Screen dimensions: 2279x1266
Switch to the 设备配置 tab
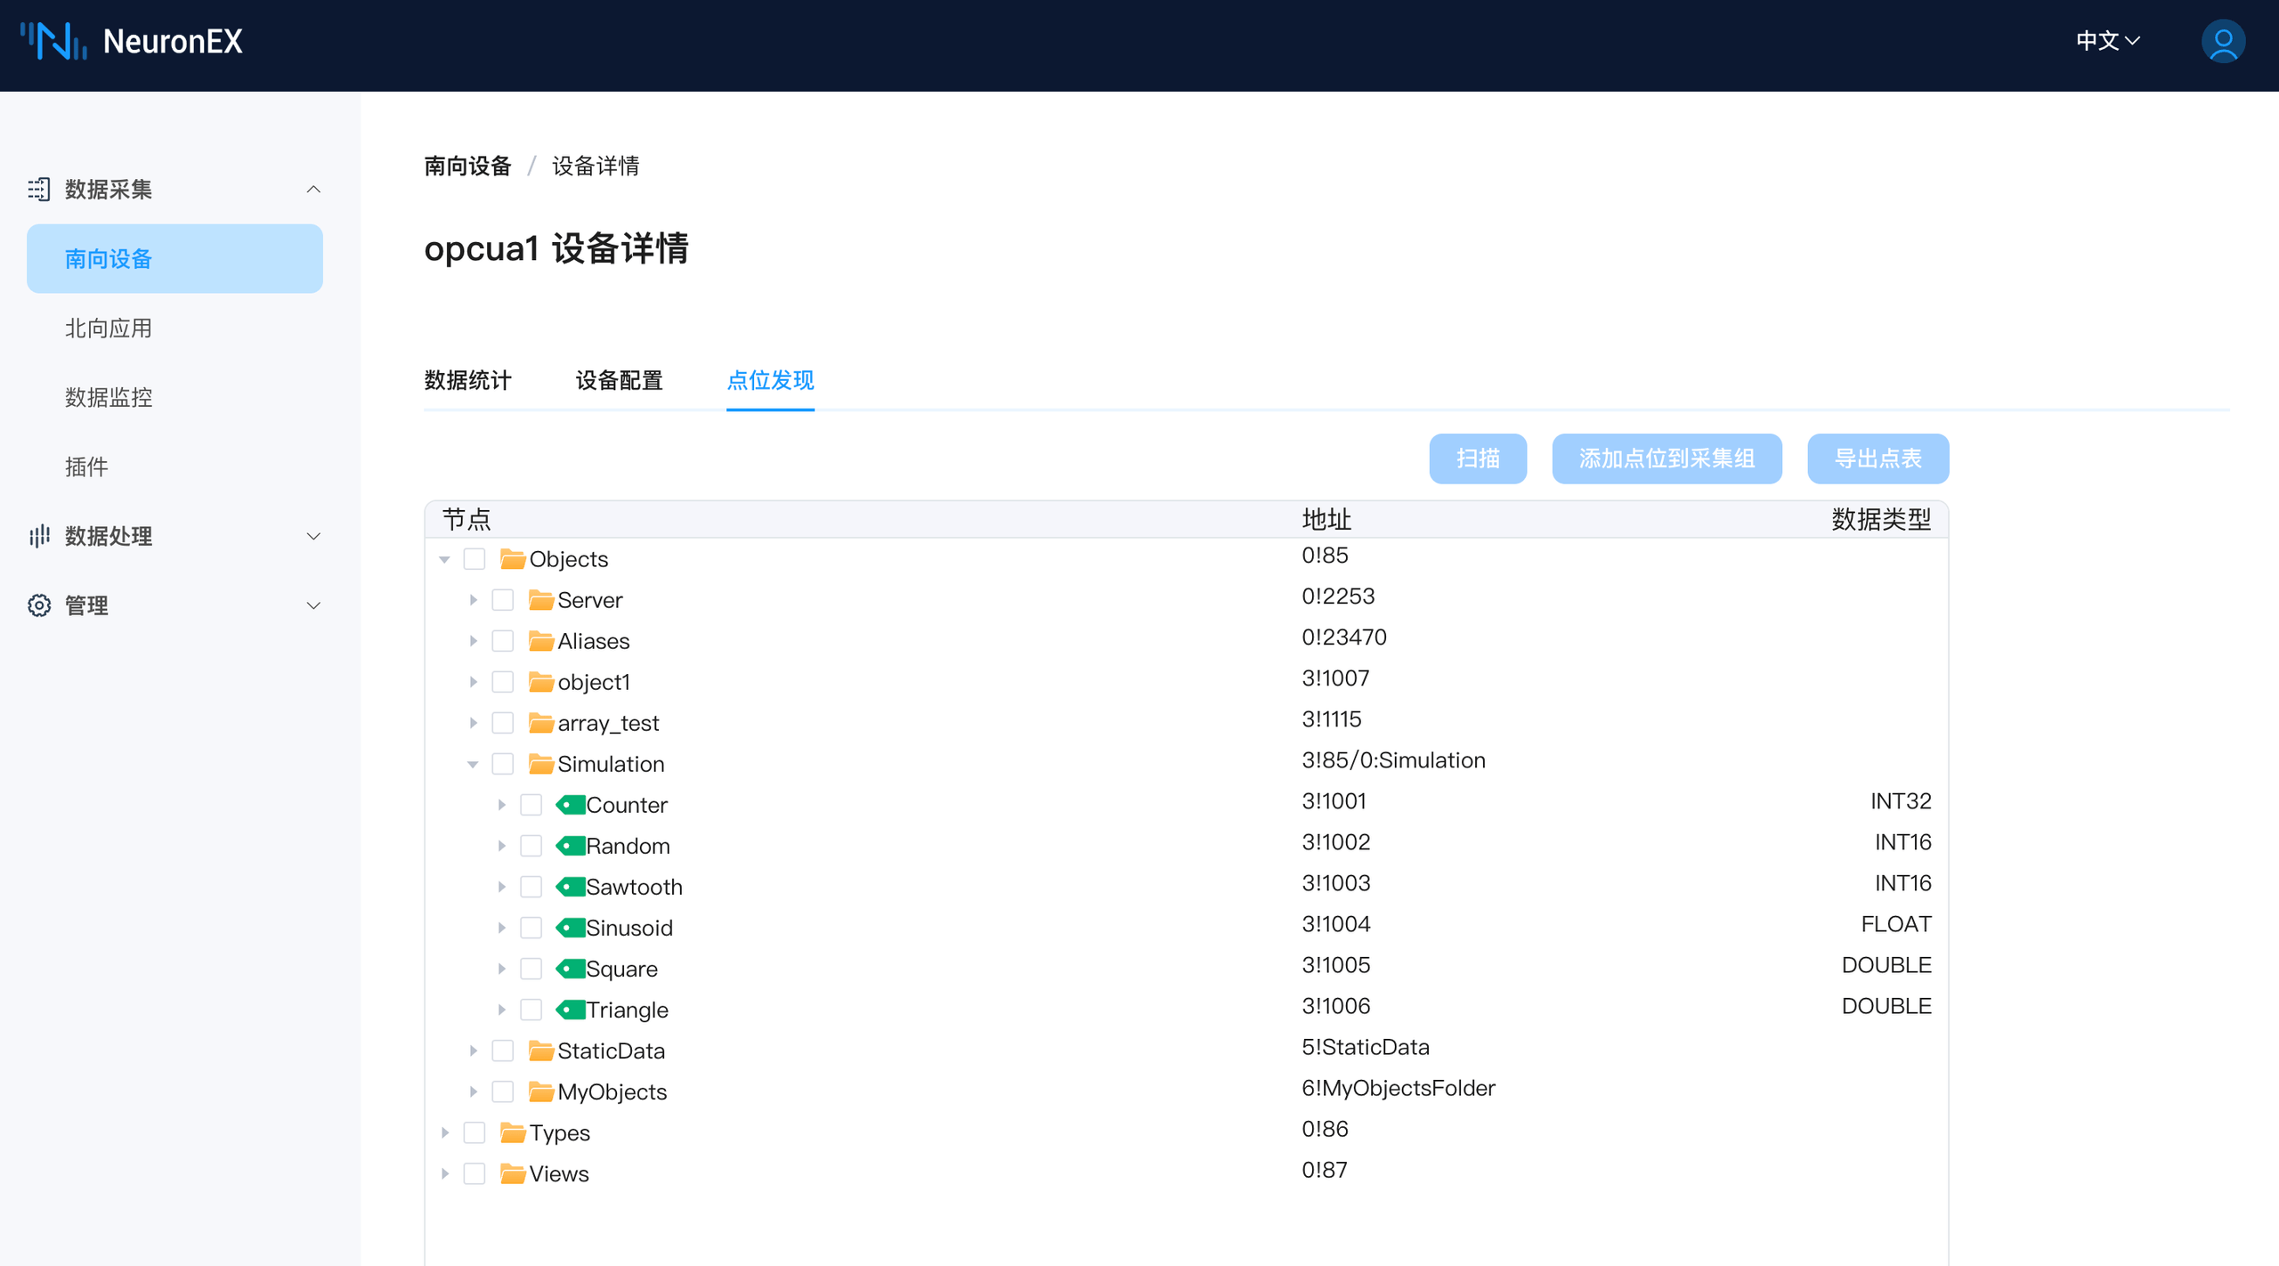pyautogui.click(x=618, y=381)
